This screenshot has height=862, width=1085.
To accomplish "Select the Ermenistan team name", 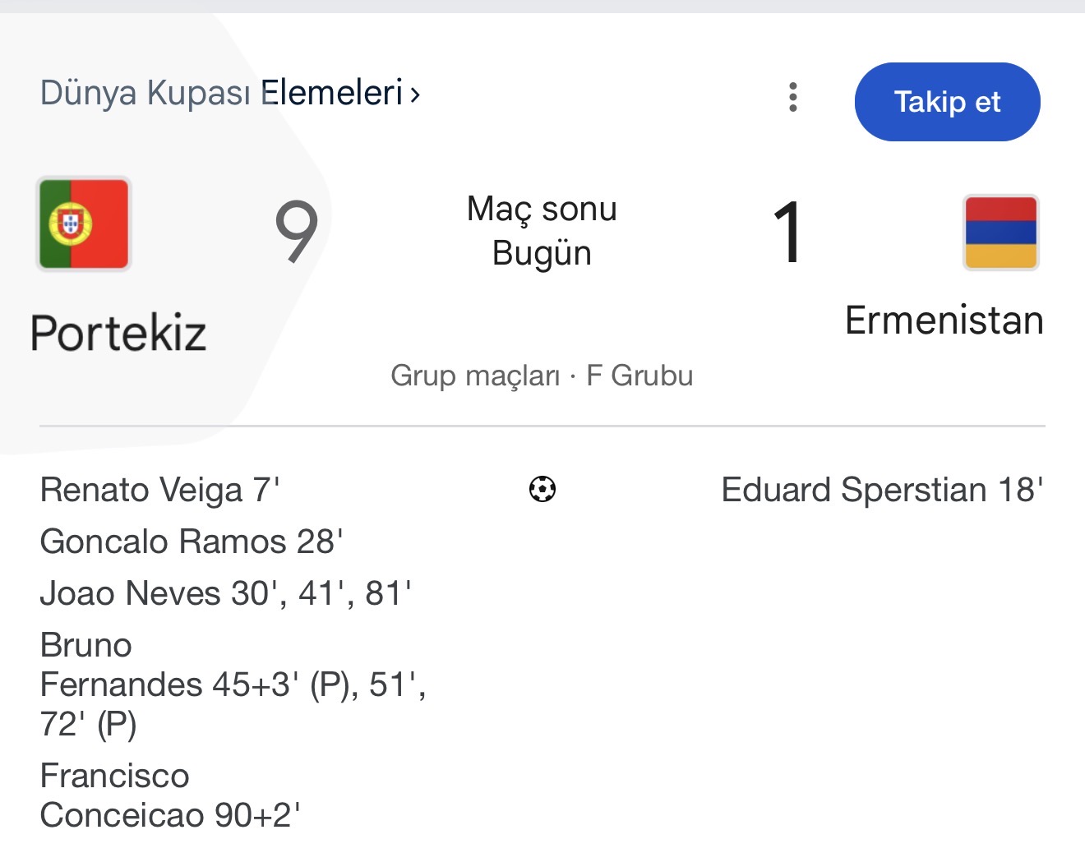I will tap(944, 320).
